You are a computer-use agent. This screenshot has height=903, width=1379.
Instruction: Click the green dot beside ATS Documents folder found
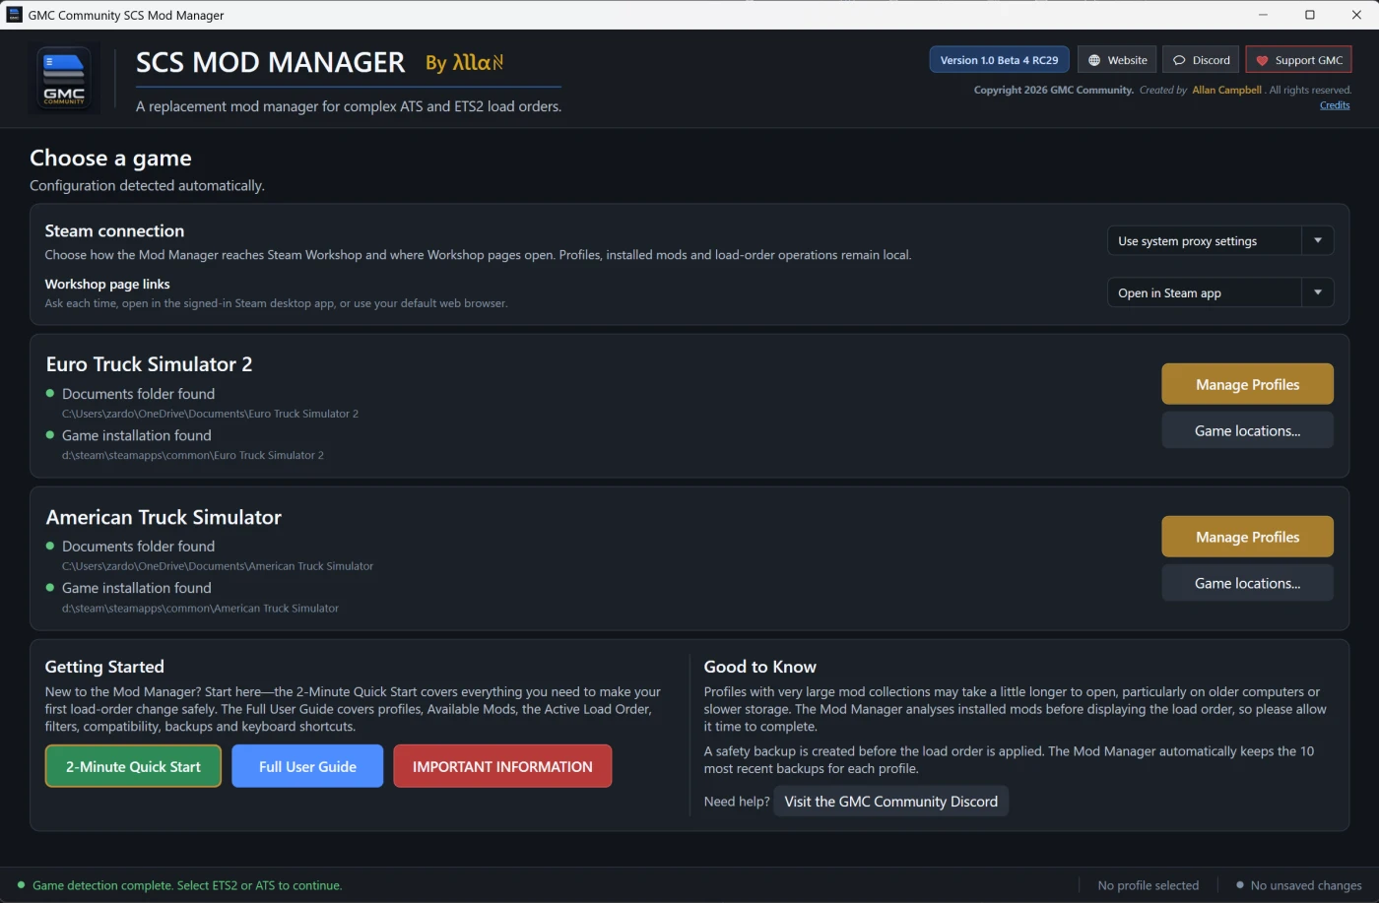(x=50, y=546)
